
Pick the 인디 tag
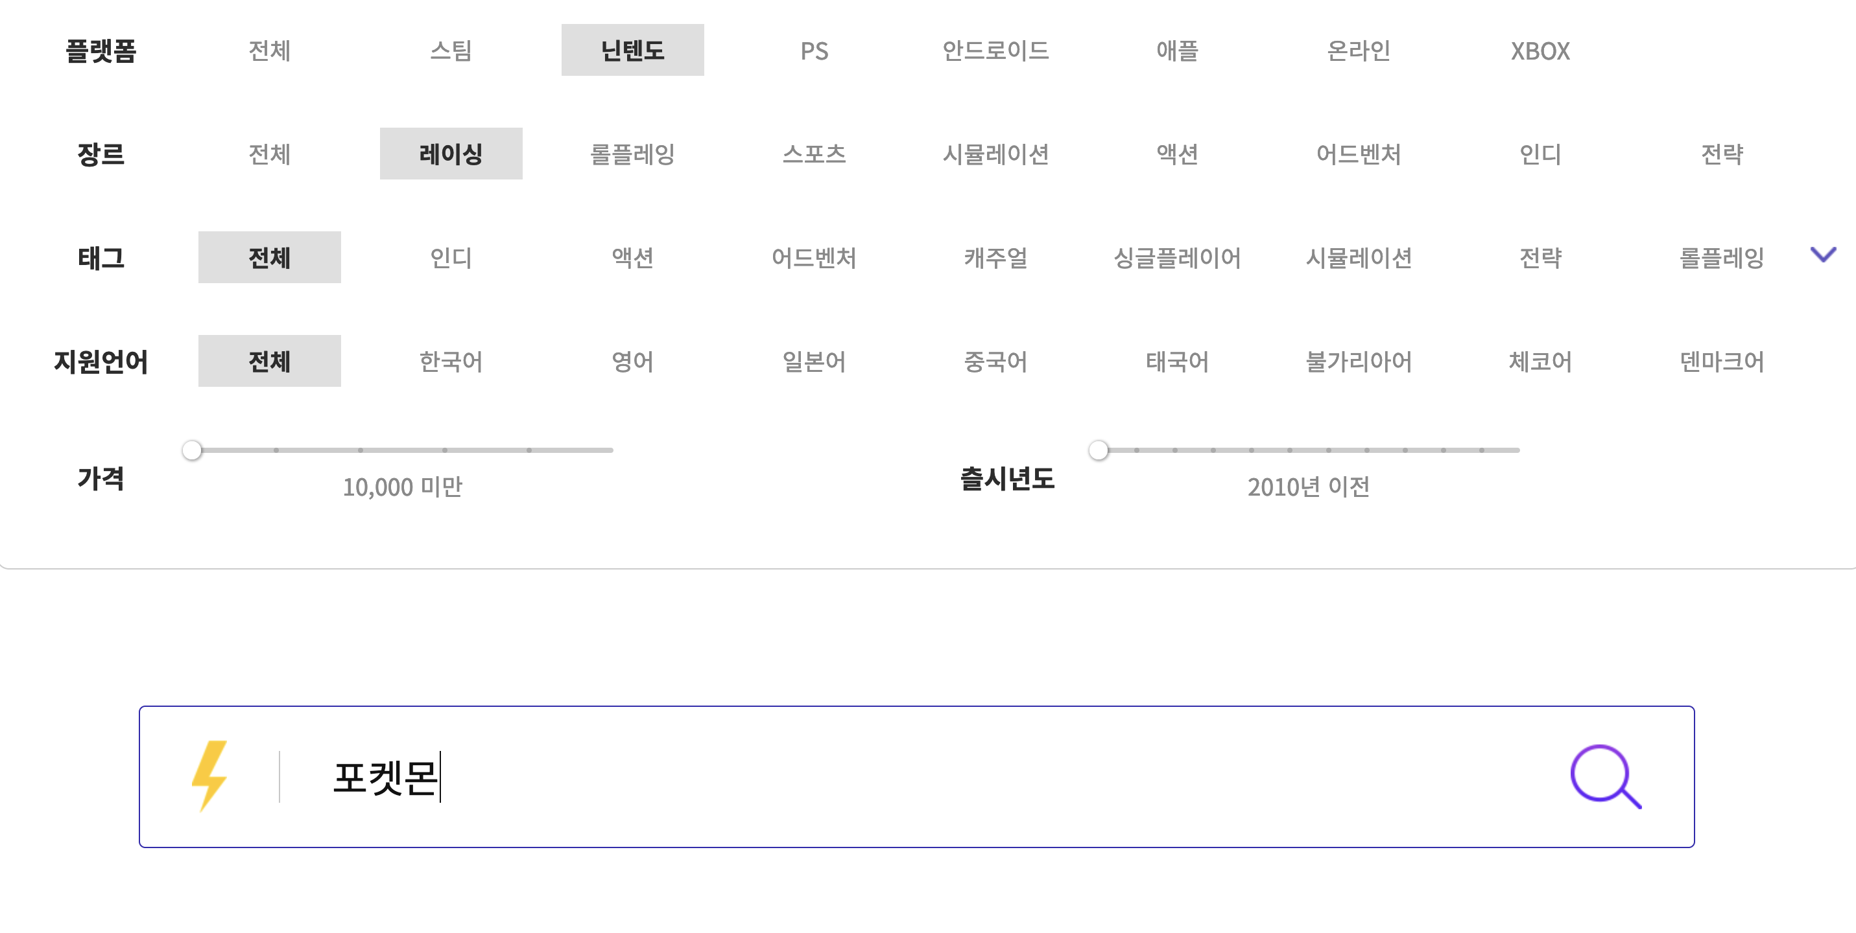pyautogui.click(x=451, y=258)
